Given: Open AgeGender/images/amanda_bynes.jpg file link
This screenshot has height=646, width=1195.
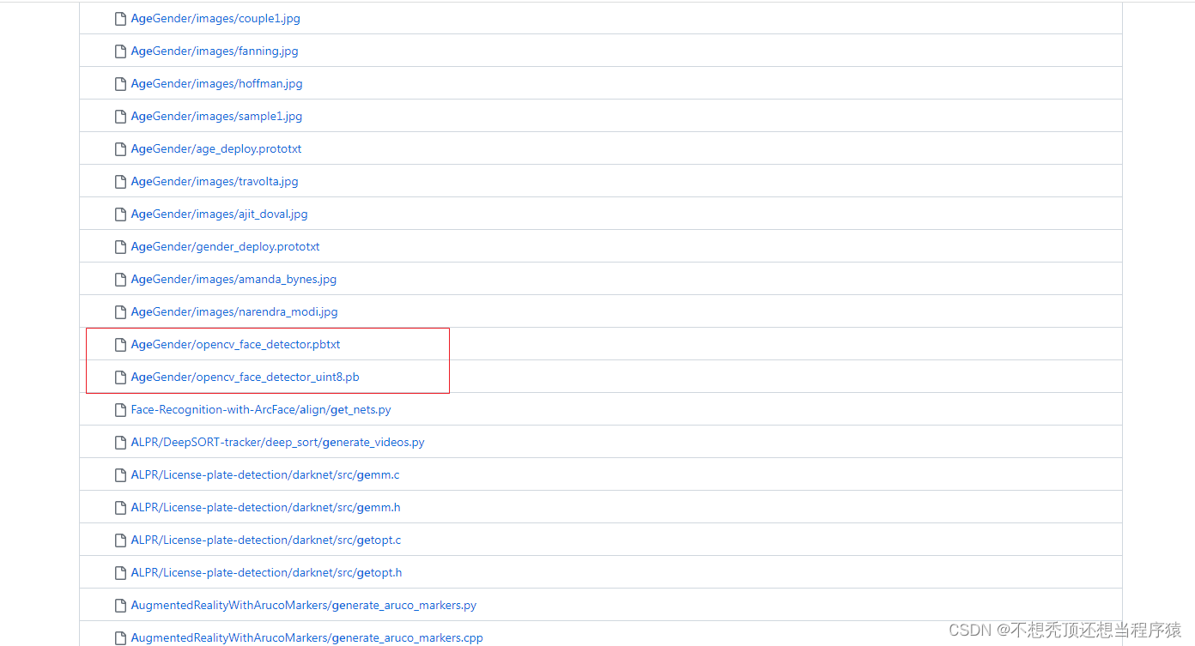Looking at the screenshot, I should tap(234, 279).
